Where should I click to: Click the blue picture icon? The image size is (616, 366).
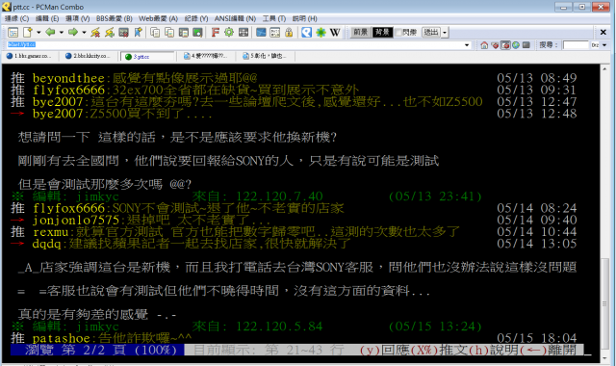261,32
